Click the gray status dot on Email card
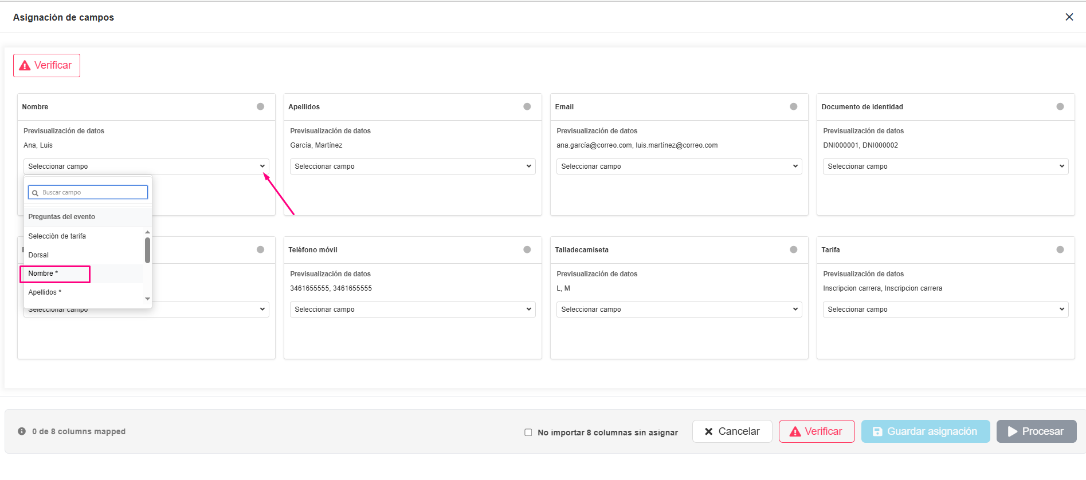This screenshot has width=1086, height=480. click(x=794, y=106)
